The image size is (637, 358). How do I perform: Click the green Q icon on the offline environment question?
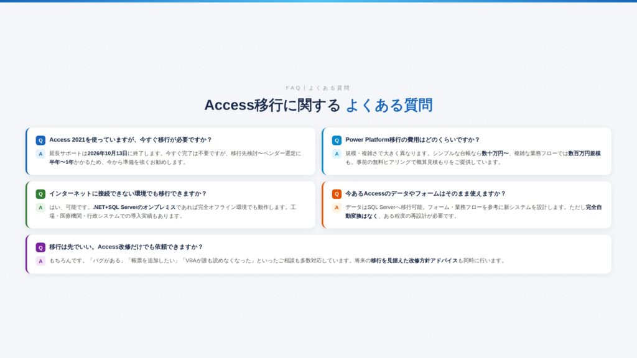coord(40,193)
